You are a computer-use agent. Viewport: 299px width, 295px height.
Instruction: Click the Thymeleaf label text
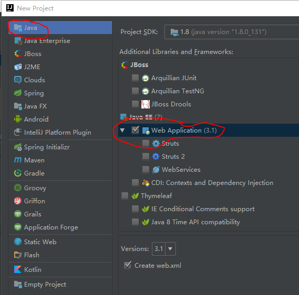pyautogui.click(x=157, y=196)
